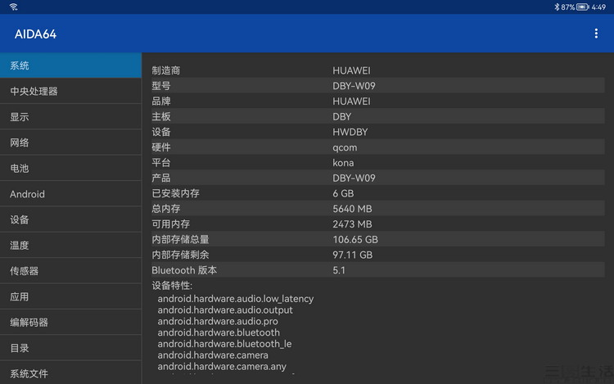Click the 设备特性 heading
614x384 pixels.
coord(172,286)
